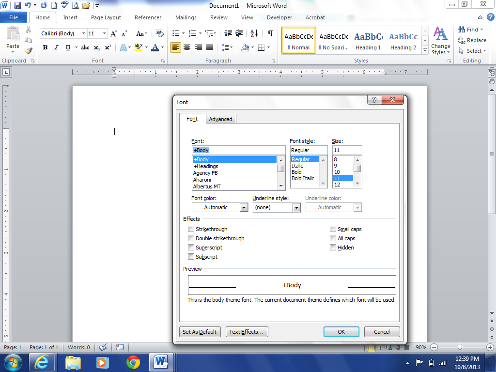Expand the Underline style dropdown
Image resolution: width=496 pixels, height=372 pixels.
296,207
